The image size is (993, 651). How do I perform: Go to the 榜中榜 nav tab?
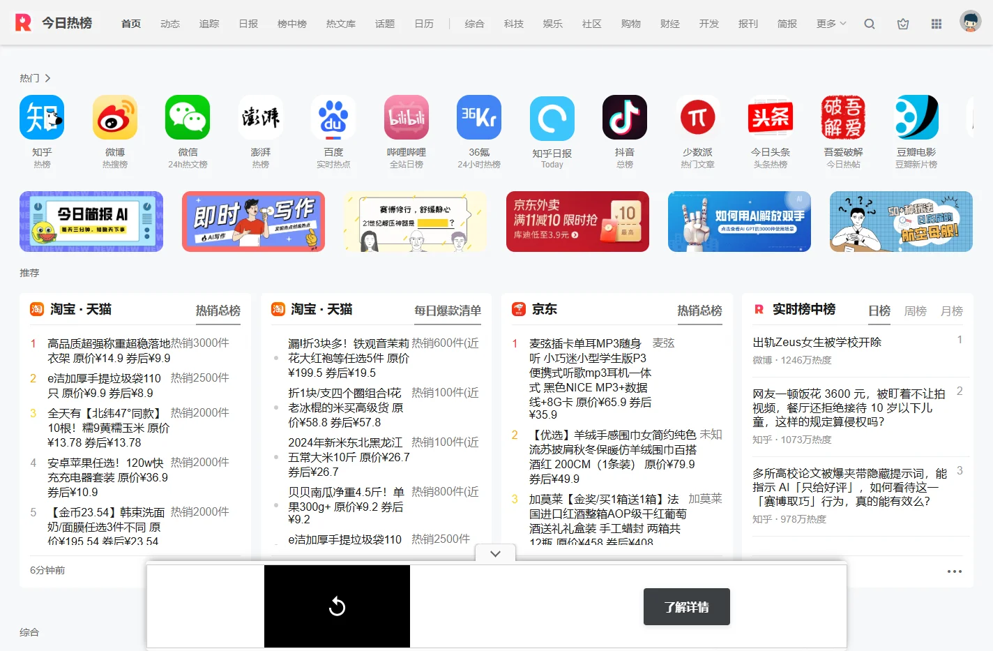(292, 24)
